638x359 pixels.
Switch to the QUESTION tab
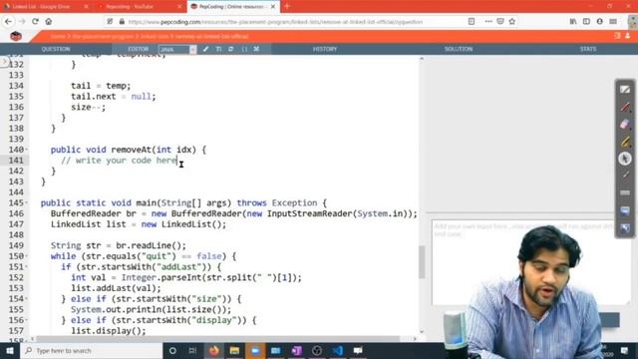(56, 49)
